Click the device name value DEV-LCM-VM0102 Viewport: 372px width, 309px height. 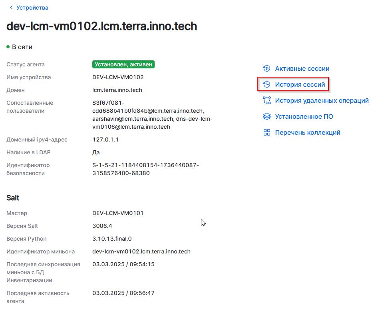(118, 77)
